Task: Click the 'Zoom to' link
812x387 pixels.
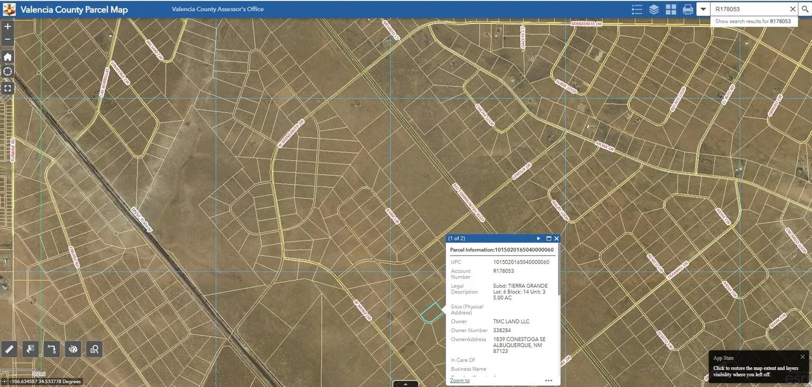Action: 460,381
